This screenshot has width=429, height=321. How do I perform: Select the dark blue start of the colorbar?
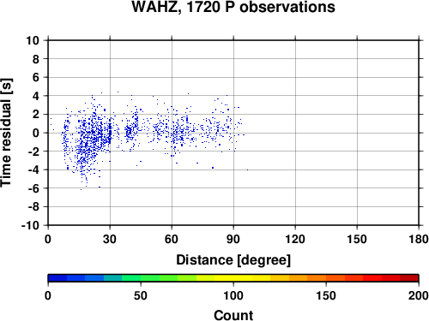[x=57, y=278]
